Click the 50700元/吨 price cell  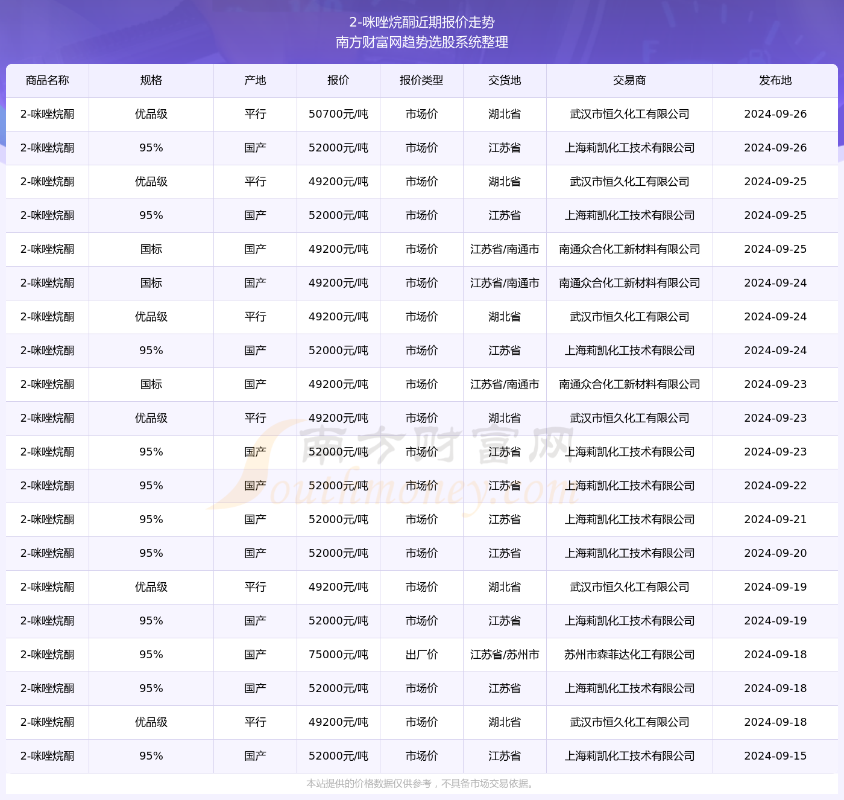pos(338,114)
